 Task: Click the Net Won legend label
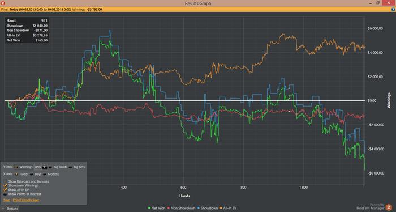tap(158, 208)
